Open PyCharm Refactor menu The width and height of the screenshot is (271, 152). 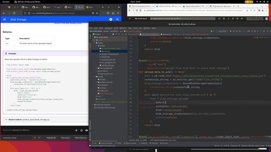point(123,28)
